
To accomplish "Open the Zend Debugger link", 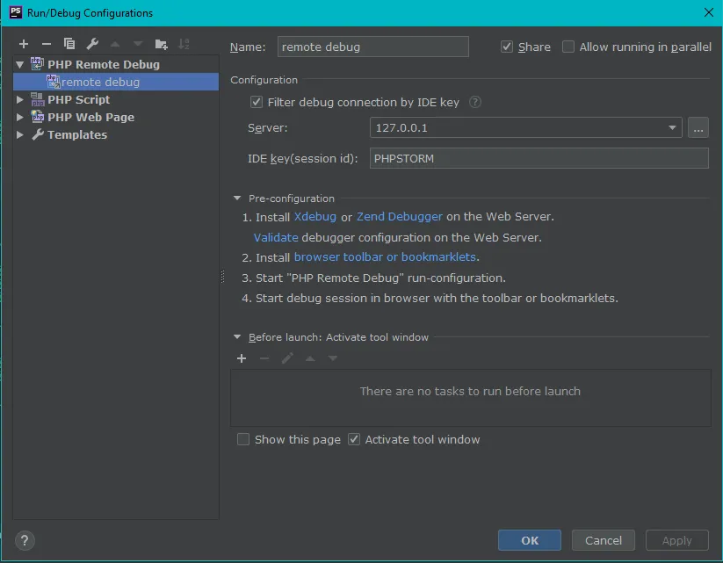I will pyautogui.click(x=400, y=217).
